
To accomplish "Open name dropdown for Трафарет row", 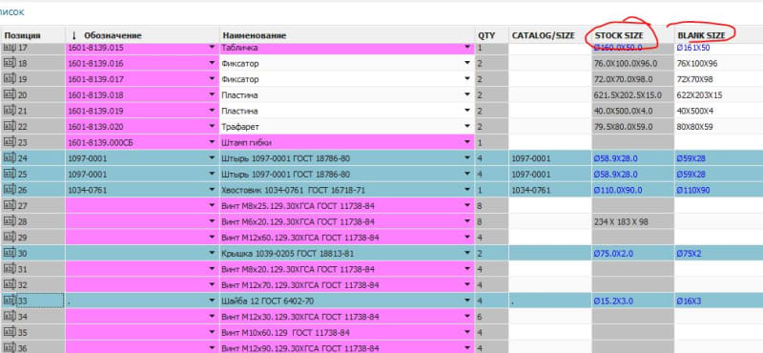I will tap(467, 127).
